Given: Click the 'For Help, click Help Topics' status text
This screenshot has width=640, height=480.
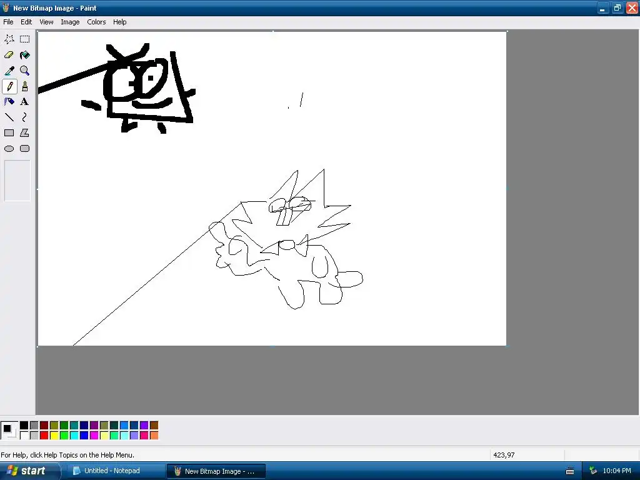Looking at the screenshot, I should pyautogui.click(x=67, y=455).
